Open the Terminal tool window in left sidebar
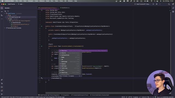Viewport: 175px width, 98px height. coord(2,87)
